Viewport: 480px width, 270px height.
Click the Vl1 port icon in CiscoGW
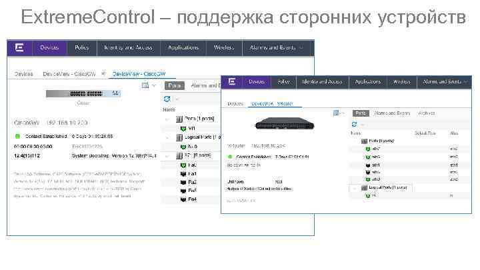tap(183, 129)
